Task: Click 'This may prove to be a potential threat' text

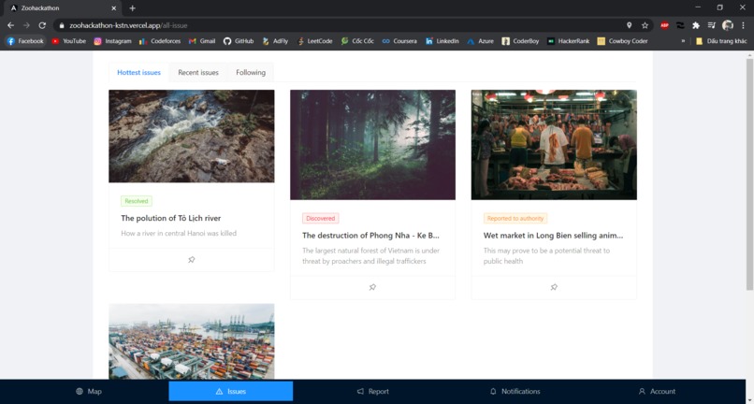Action: 546,256
